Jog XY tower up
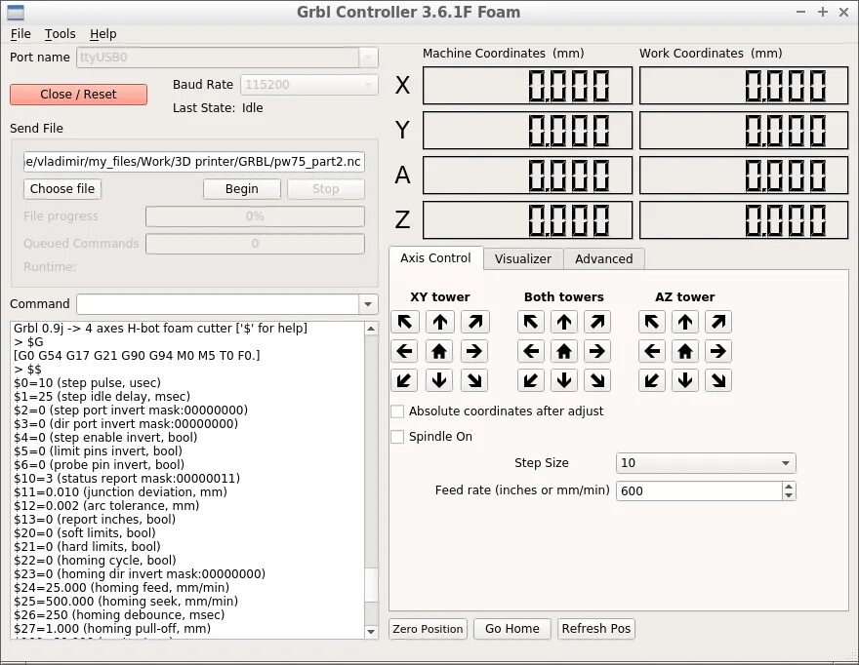 point(439,322)
